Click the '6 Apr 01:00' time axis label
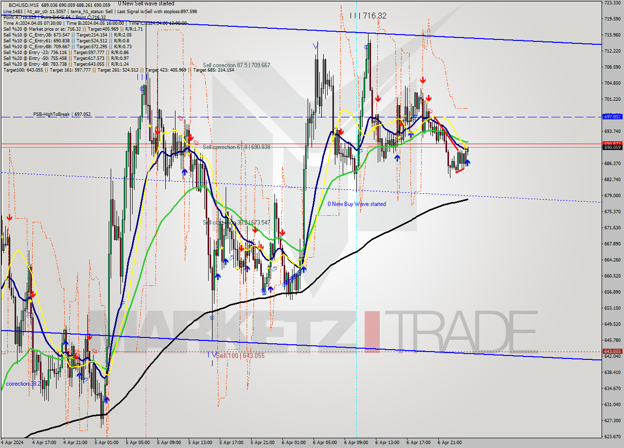This screenshot has width=624, height=448. (x=294, y=443)
